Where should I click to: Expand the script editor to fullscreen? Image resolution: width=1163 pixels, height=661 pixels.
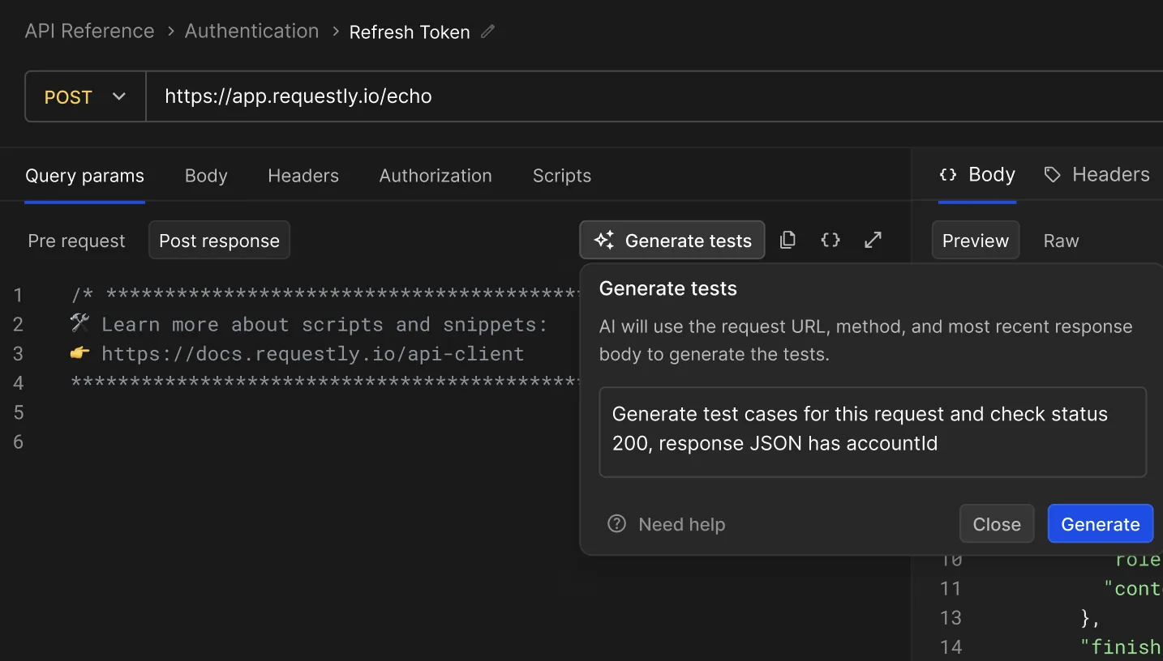pyautogui.click(x=873, y=240)
